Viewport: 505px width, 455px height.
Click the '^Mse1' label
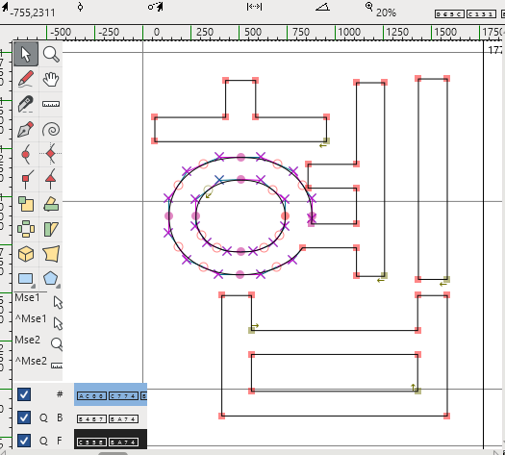click(x=31, y=318)
